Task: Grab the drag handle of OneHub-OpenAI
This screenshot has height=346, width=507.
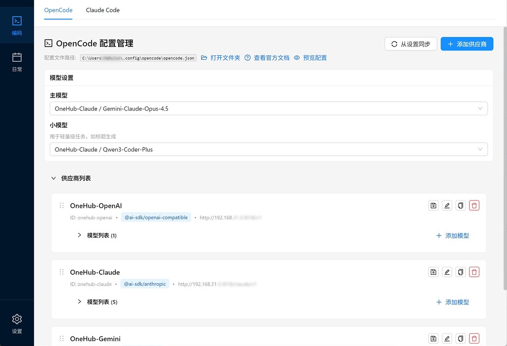Action: pos(61,205)
